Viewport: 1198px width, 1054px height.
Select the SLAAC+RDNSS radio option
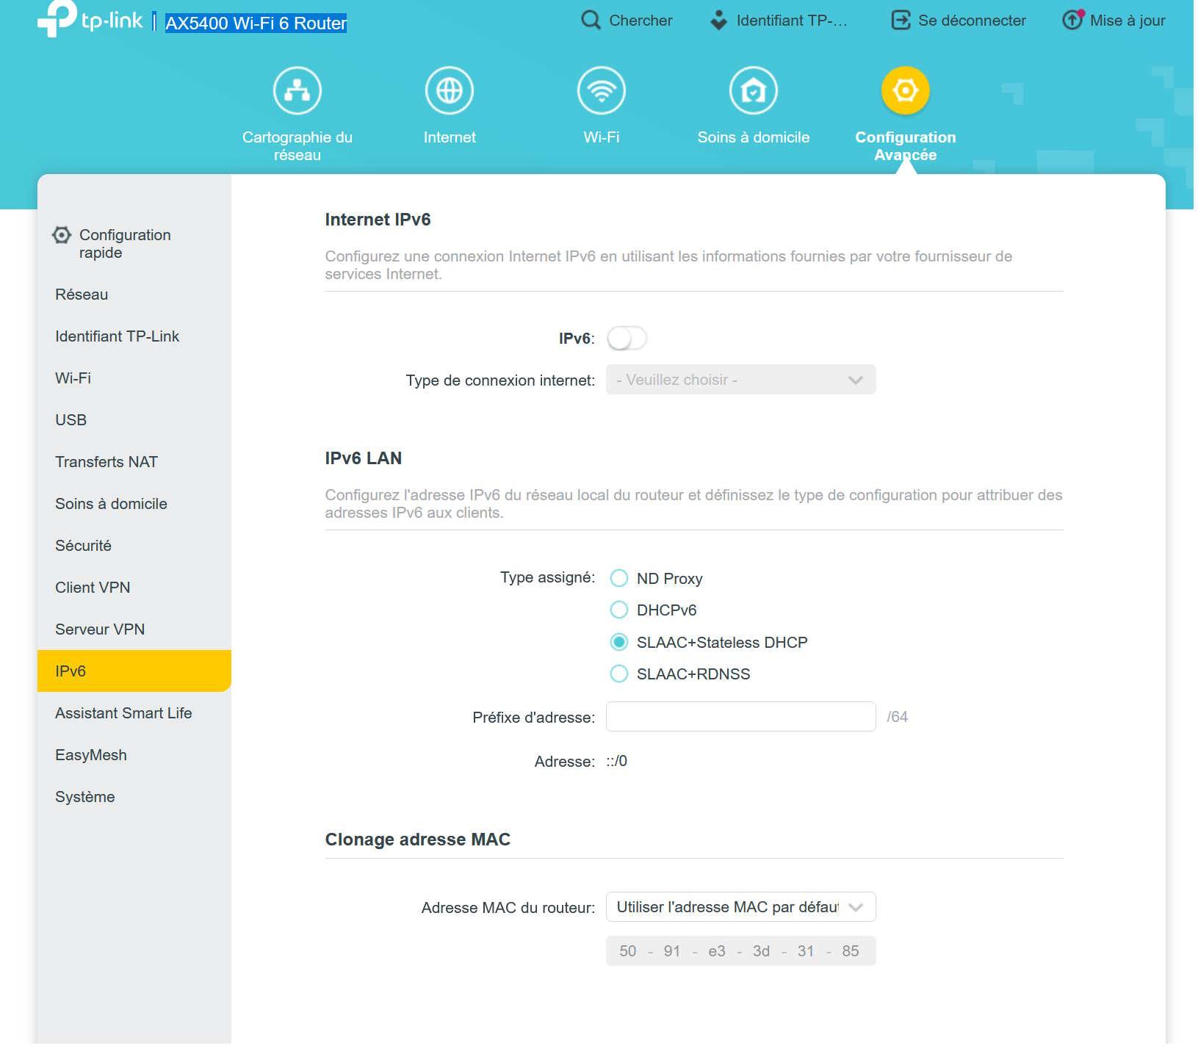coord(619,674)
